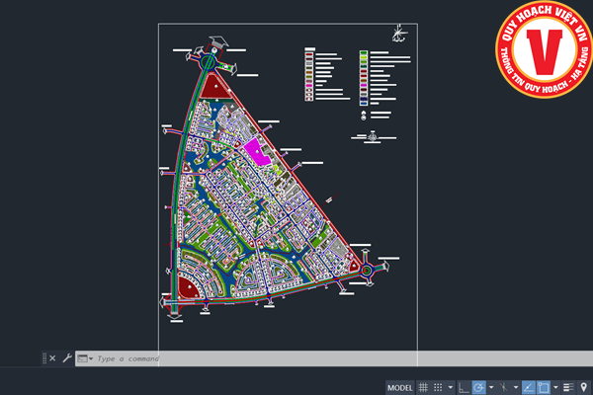Toggle drawing grid display

point(423,387)
